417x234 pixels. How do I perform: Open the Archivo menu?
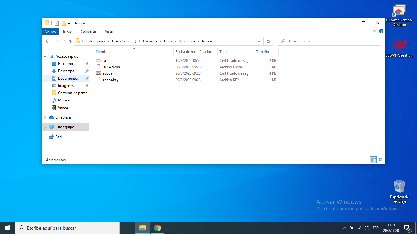click(50, 31)
